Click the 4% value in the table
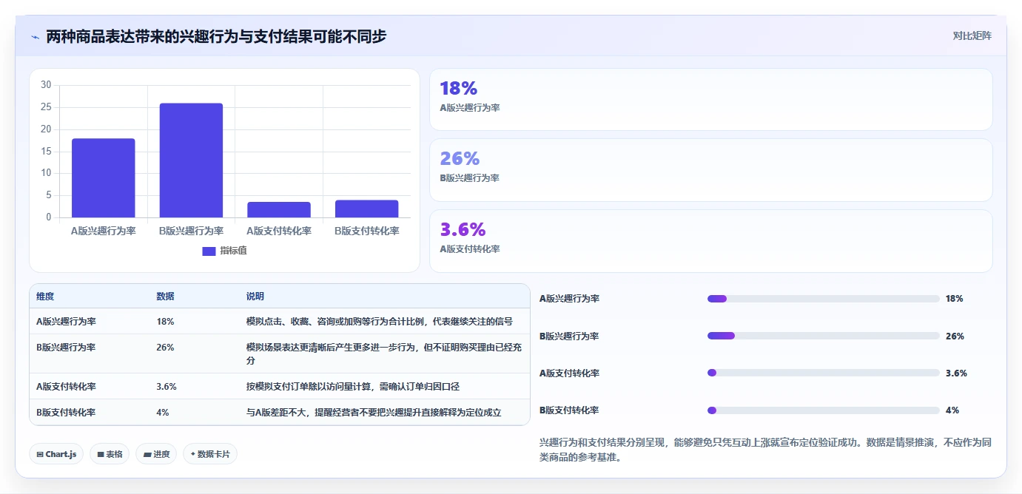 (x=163, y=412)
